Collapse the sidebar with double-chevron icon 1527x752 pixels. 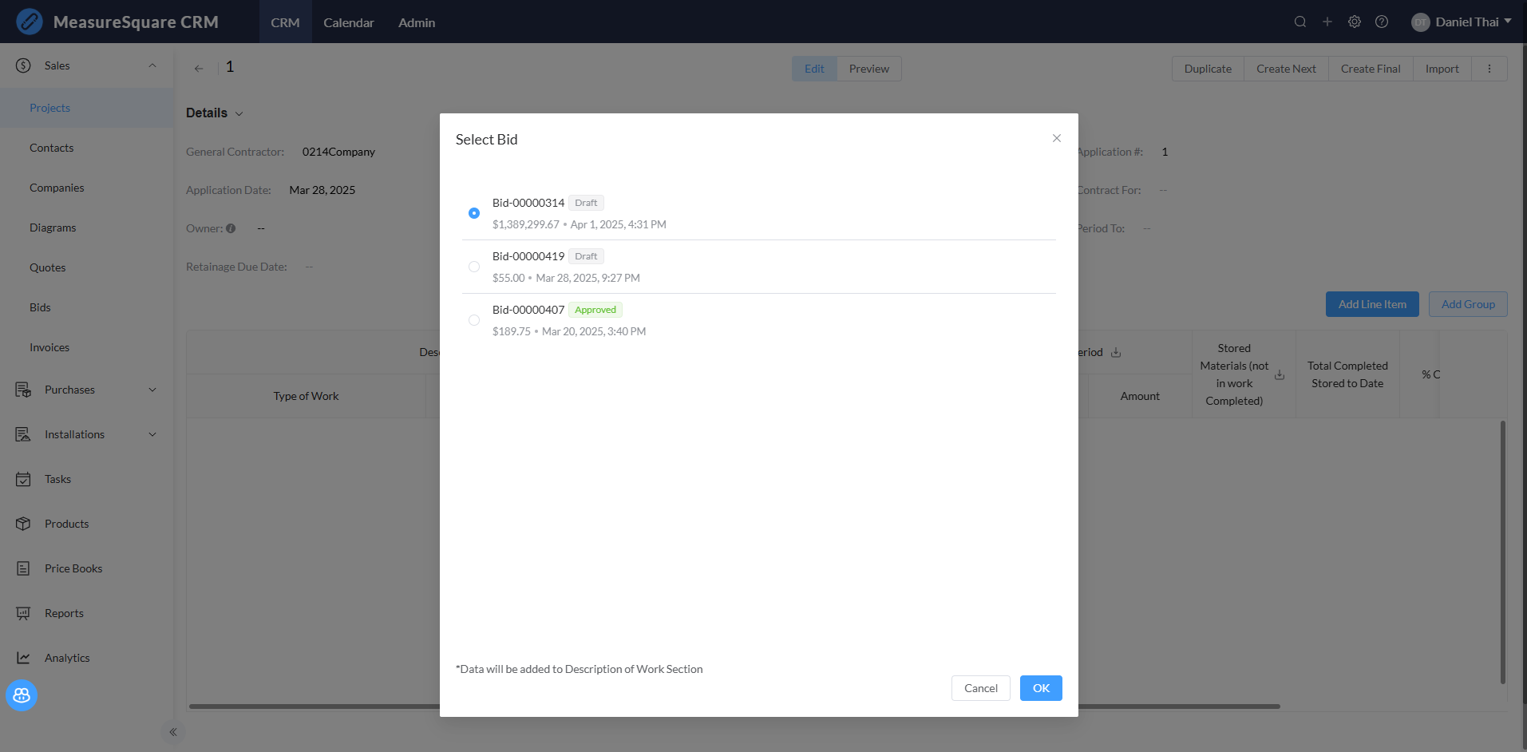pyautogui.click(x=173, y=732)
